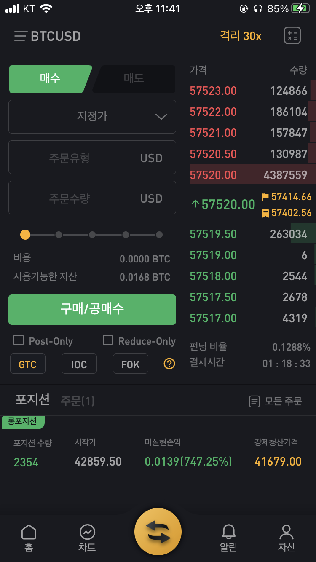This screenshot has height=562, width=316.
Task: Switch to the 매도 sell tab
Action: click(x=134, y=79)
